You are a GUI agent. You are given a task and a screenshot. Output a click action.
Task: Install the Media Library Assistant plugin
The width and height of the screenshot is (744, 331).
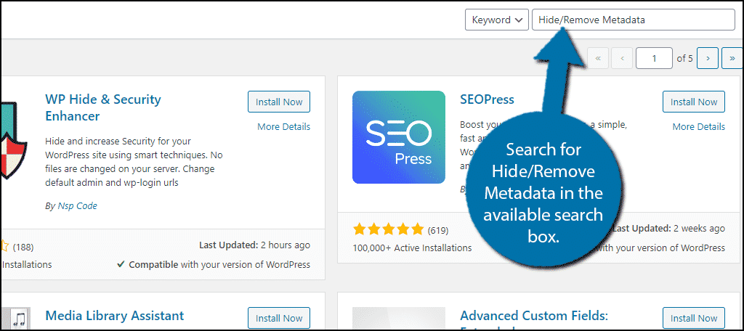tap(279, 318)
